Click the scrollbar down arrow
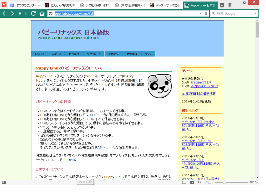 (257, 178)
